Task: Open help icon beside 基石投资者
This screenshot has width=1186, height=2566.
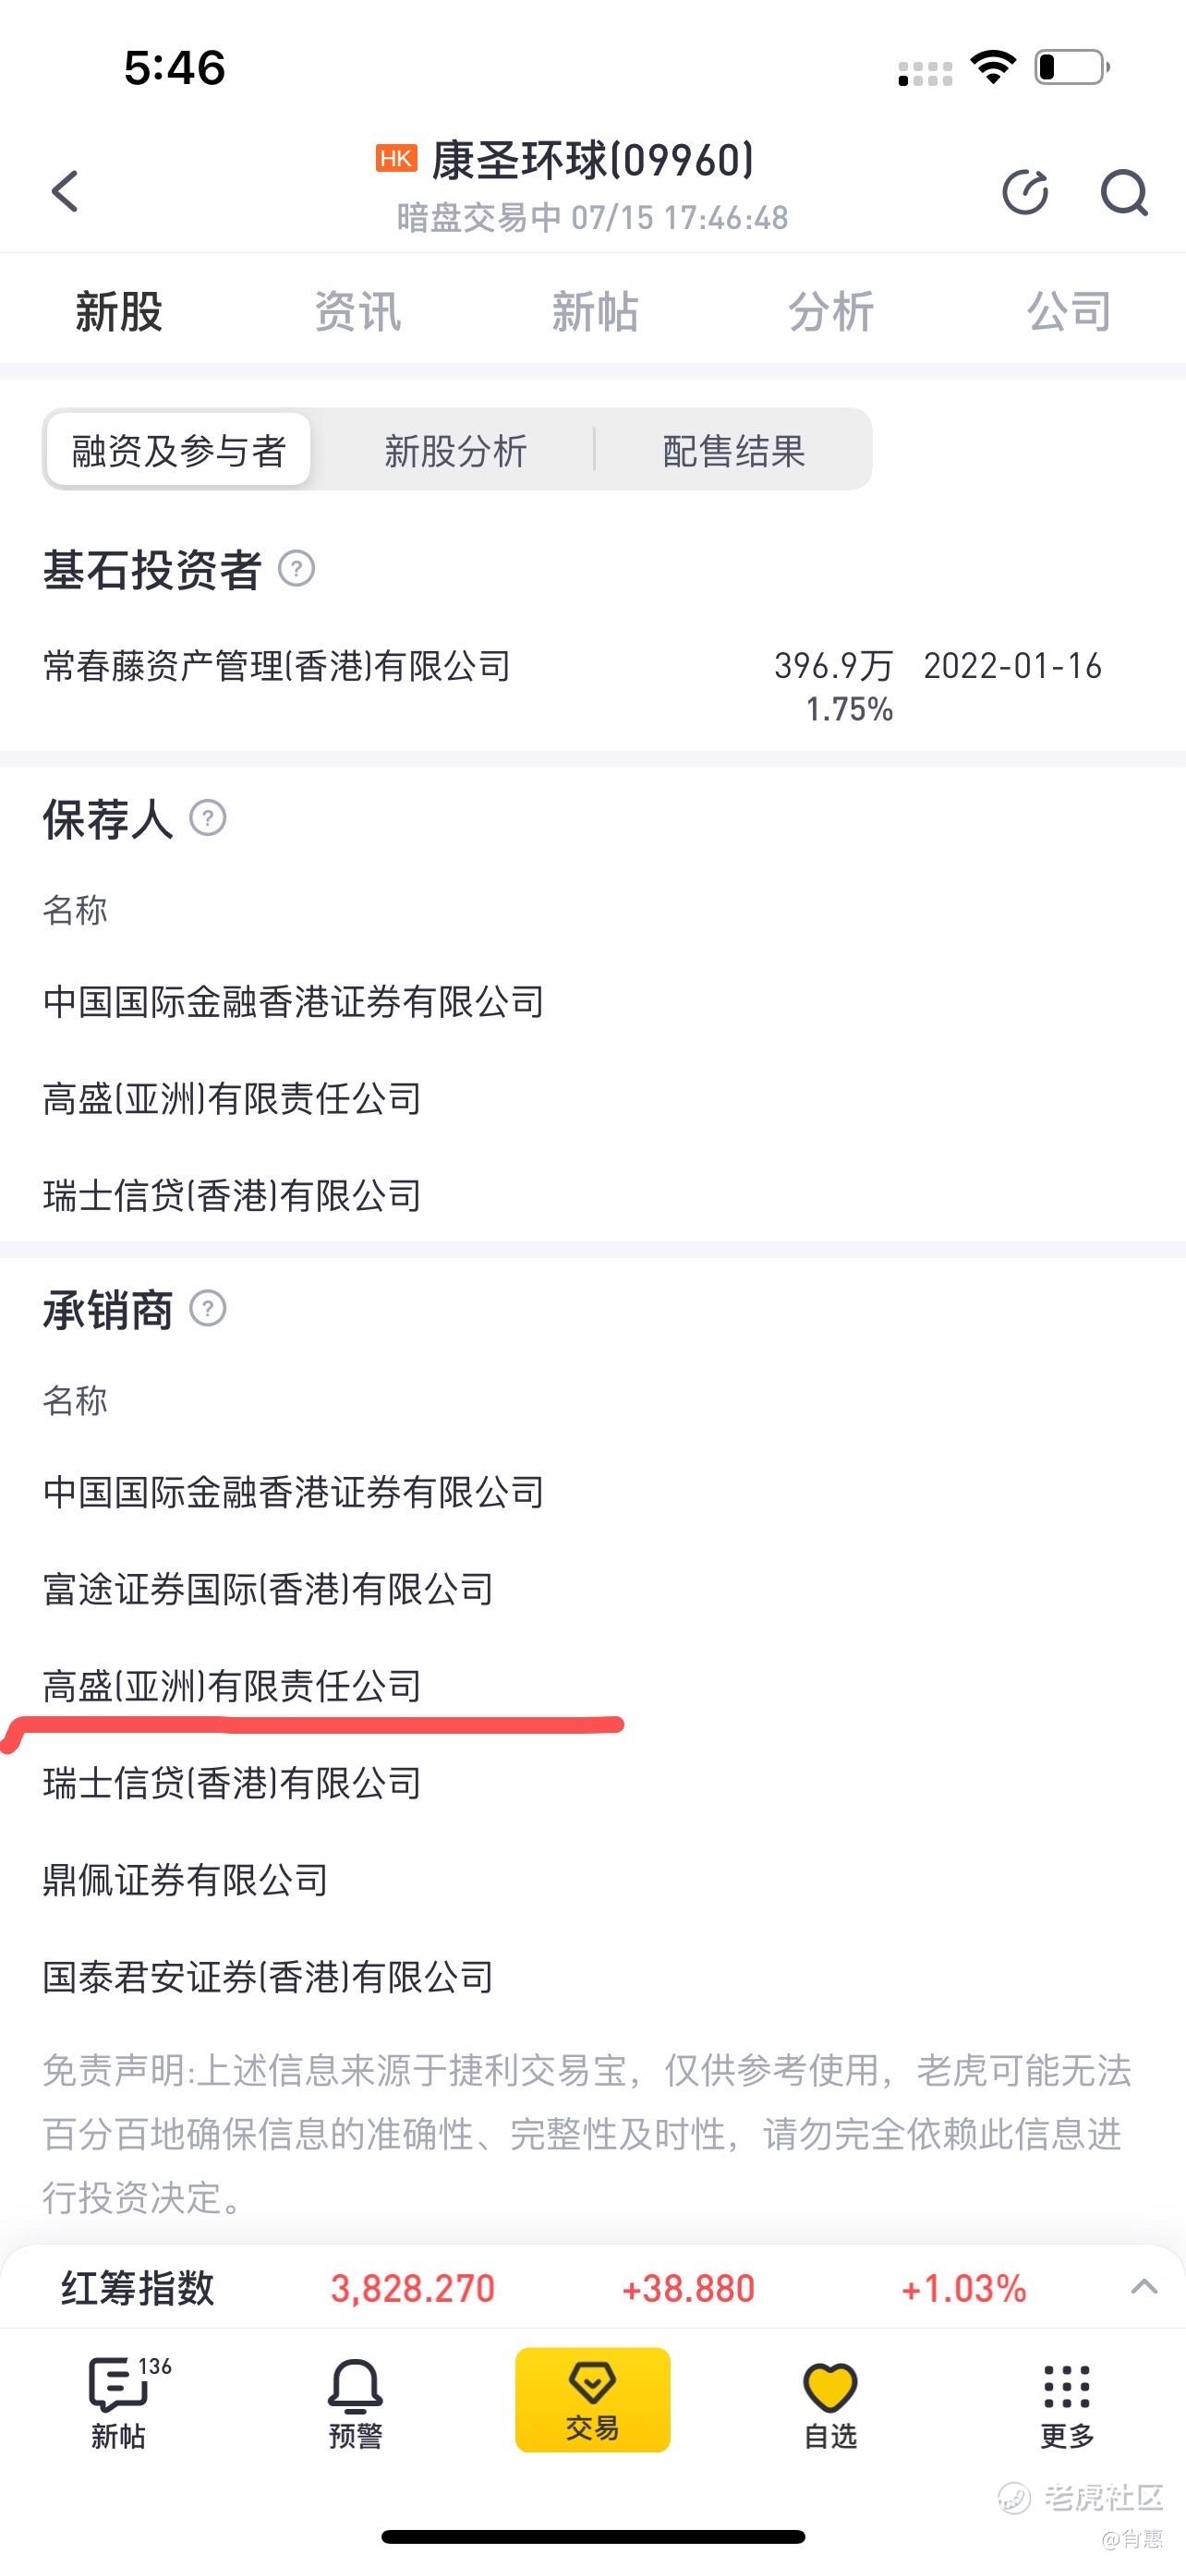Action: click(296, 569)
